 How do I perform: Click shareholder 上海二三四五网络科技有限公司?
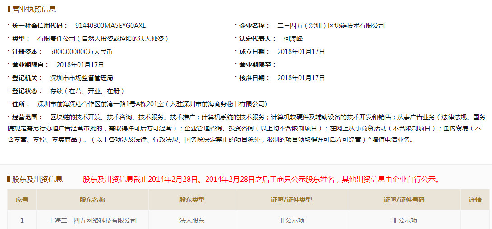click(x=92, y=220)
